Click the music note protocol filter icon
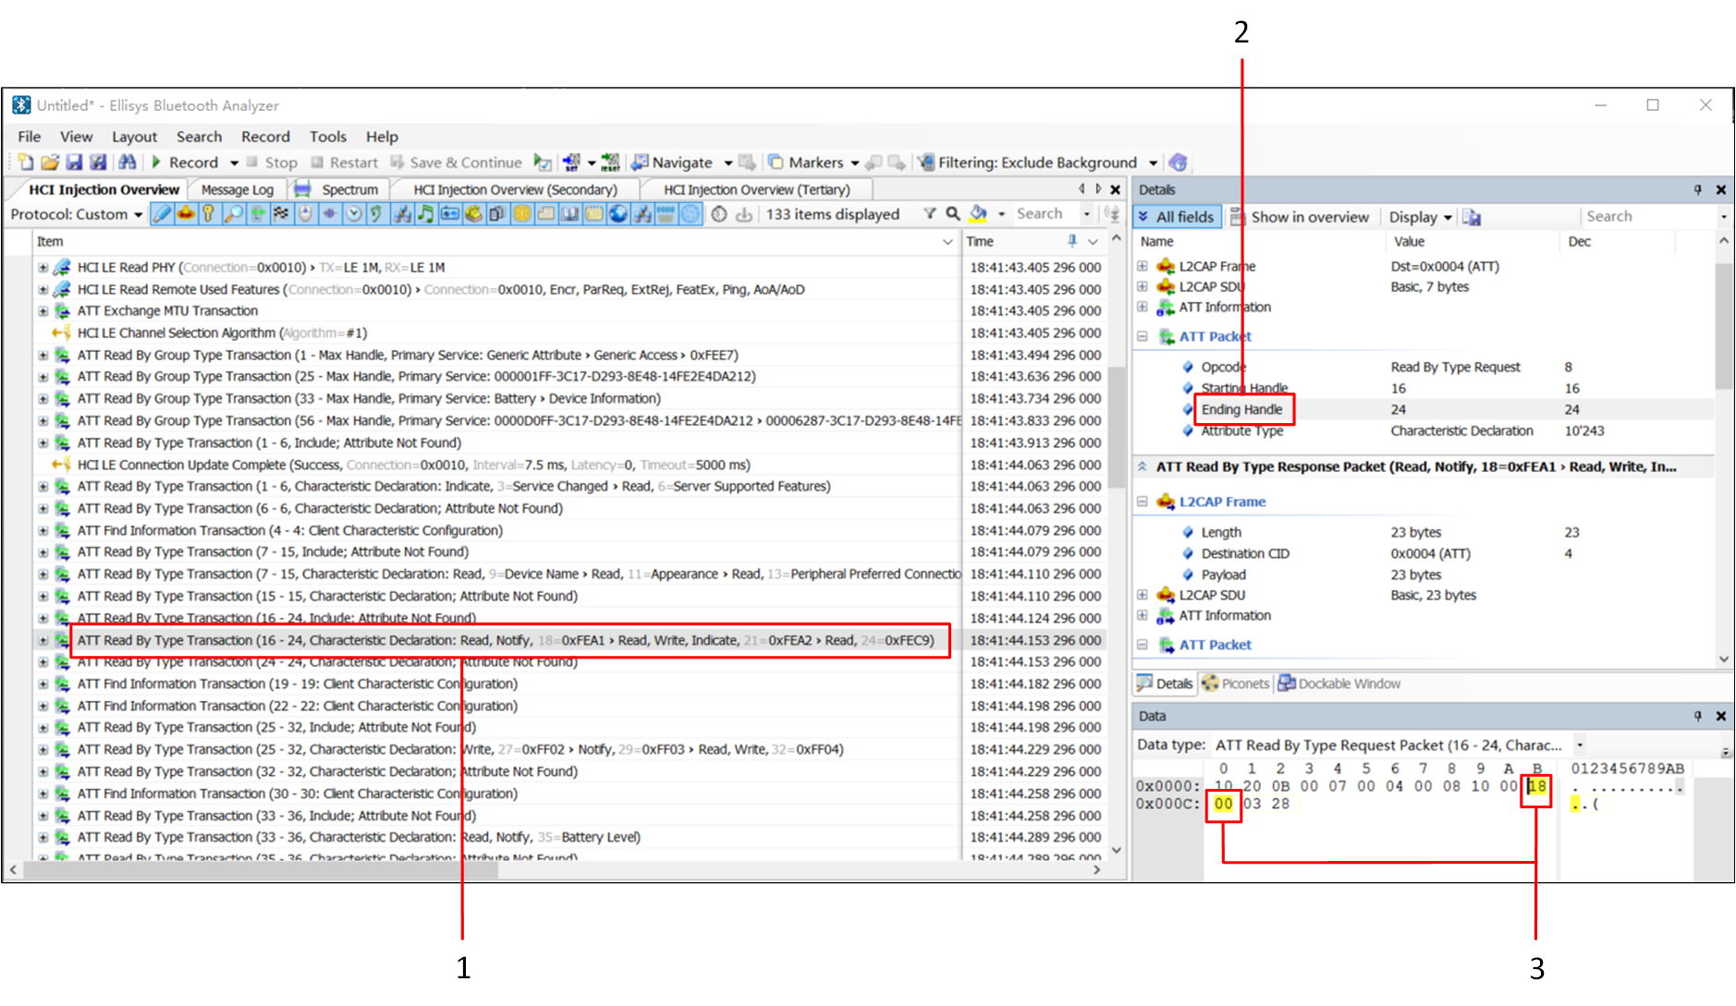This screenshot has height=1006, width=1736. coord(425,214)
